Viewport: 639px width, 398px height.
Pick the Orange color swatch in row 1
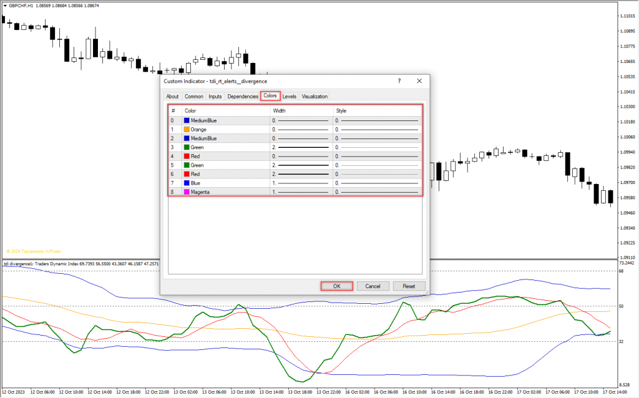coord(187,130)
